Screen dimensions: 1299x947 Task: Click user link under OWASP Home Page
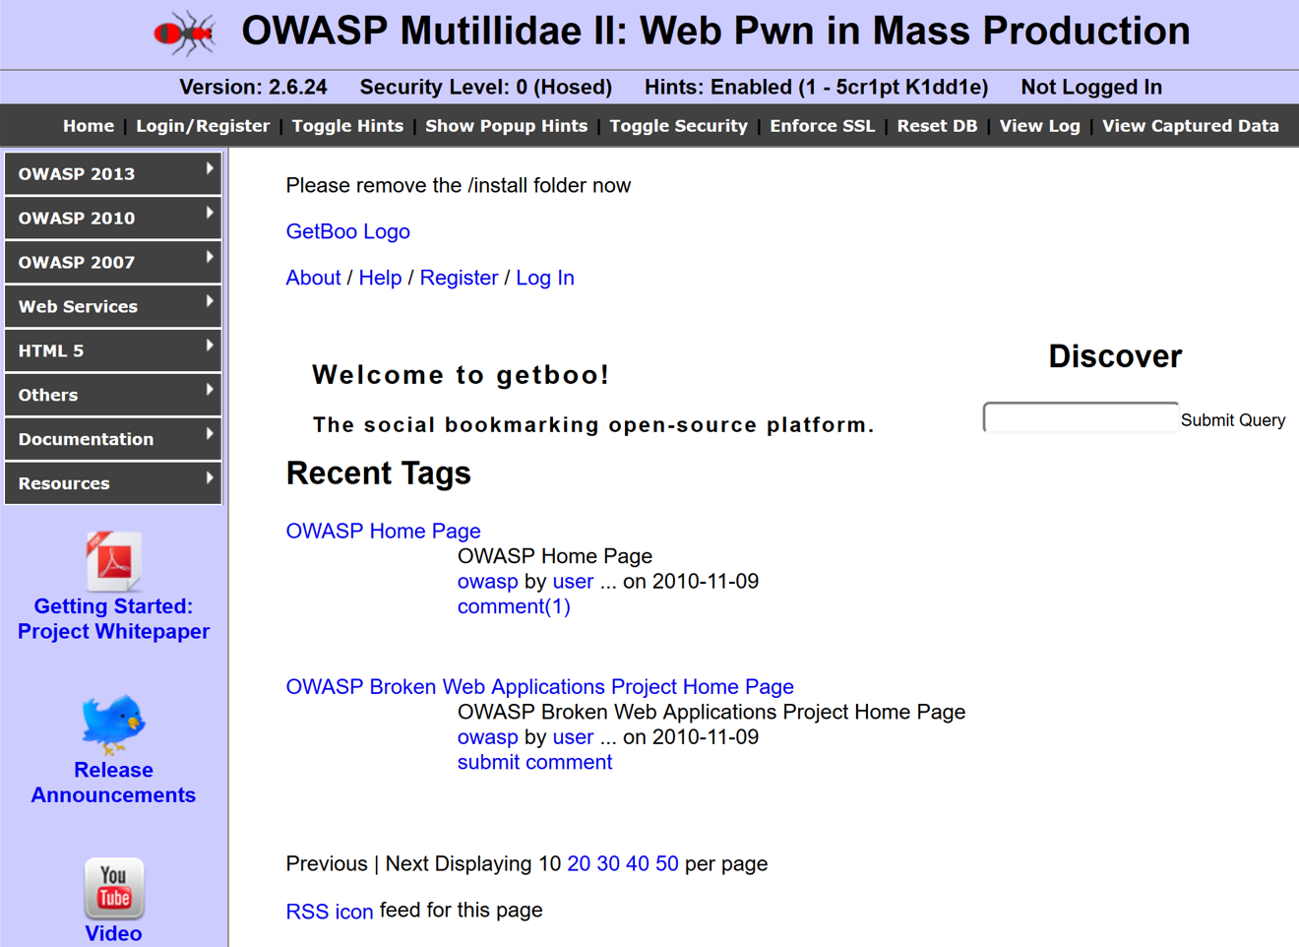coord(573,581)
